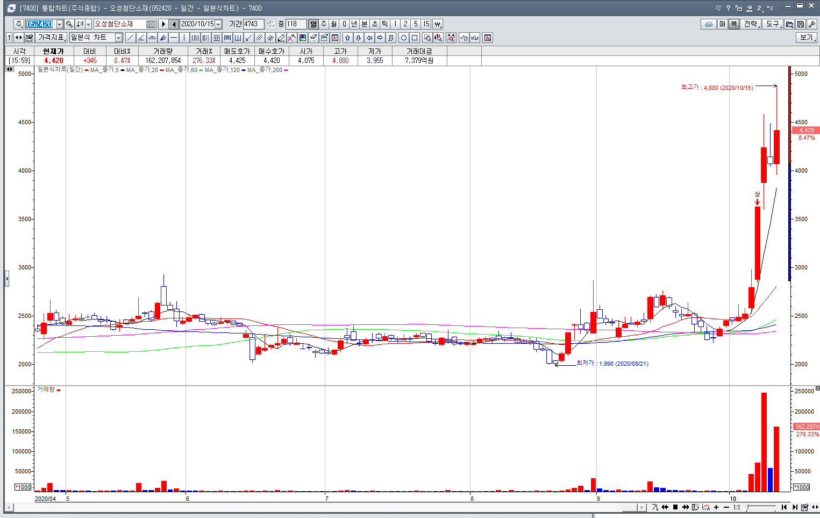
Task: Select the parallel lines drawing tool
Action: (x=260, y=38)
